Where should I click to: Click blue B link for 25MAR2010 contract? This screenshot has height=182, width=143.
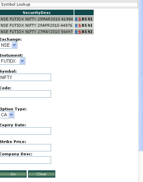[x=76, y=19]
